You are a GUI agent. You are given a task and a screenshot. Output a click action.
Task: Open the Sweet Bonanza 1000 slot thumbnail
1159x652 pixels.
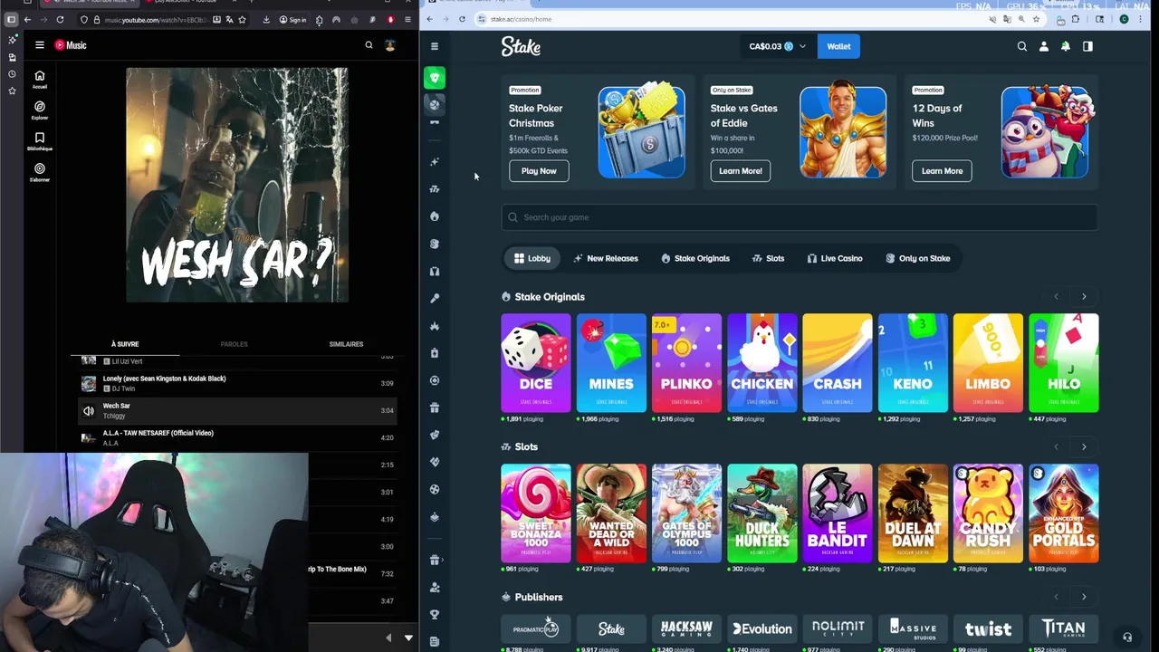[536, 513]
